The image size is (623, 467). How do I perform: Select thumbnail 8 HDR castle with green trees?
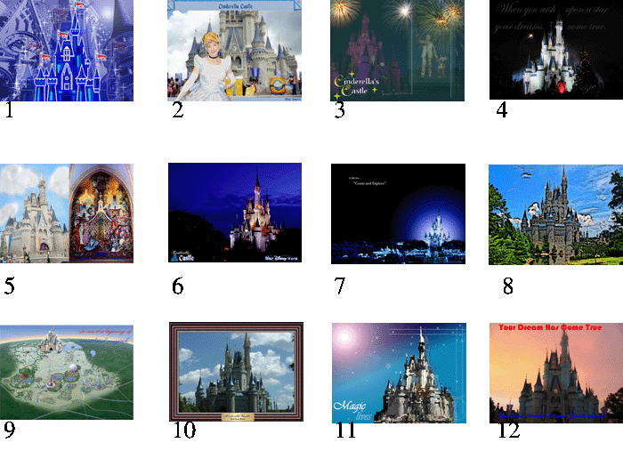[x=556, y=214]
